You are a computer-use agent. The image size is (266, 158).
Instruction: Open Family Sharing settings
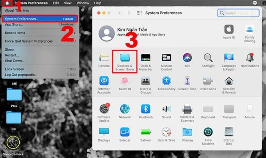(x=250, y=34)
